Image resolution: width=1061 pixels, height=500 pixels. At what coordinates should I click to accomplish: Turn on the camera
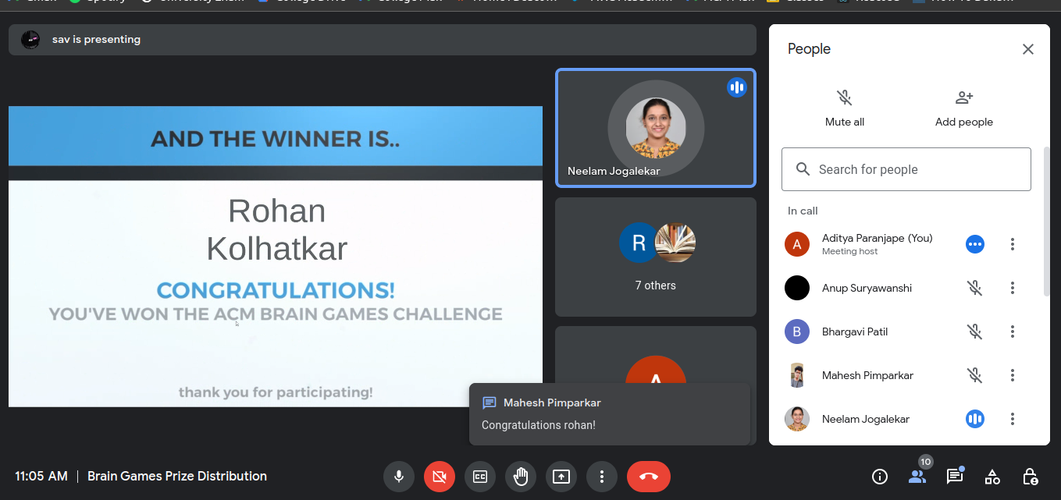click(440, 477)
